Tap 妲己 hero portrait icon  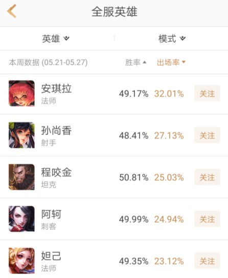(x=21, y=261)
